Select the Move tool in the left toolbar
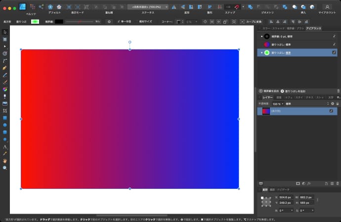Screen dimensions: 341x222 [x=5, y=32]
